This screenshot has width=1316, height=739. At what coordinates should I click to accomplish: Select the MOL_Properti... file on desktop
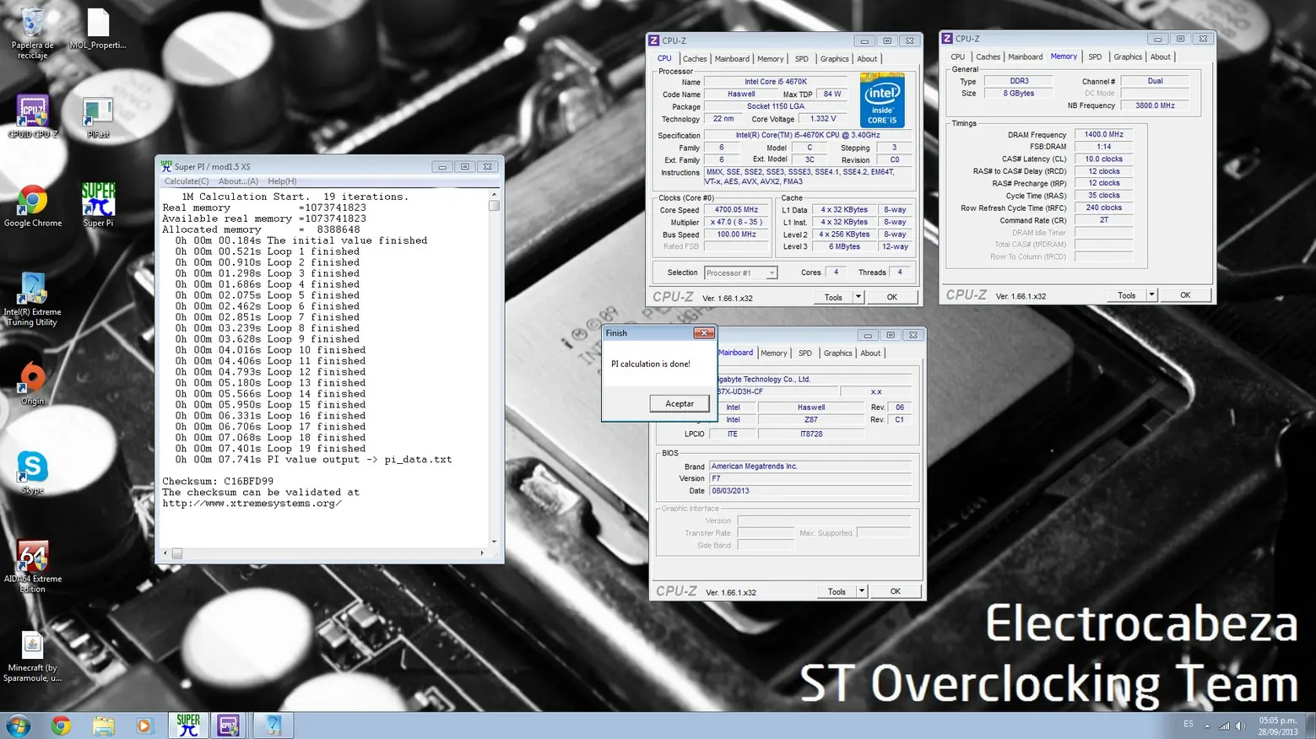(98, 29)
